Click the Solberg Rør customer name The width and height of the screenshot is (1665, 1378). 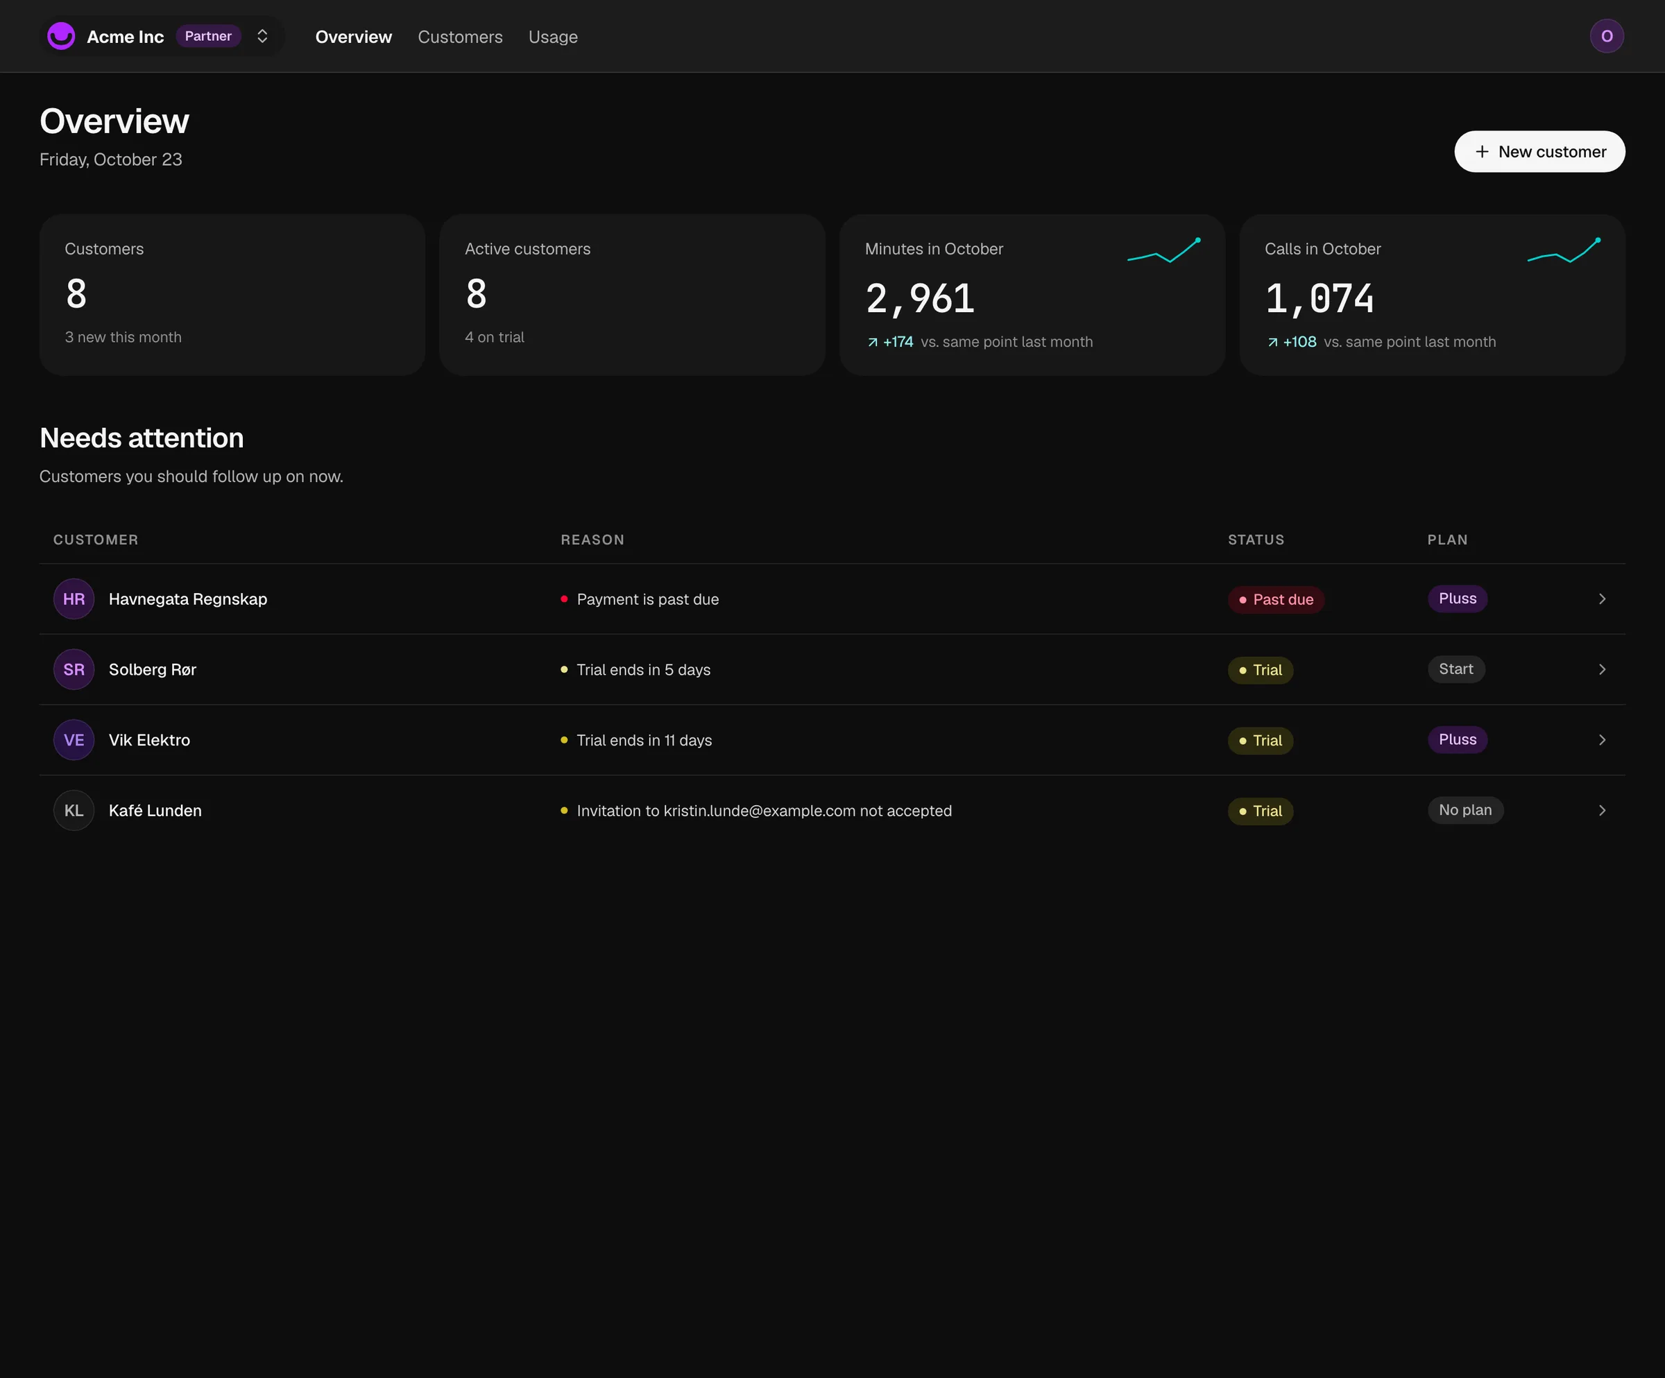[x=152, y=671]
